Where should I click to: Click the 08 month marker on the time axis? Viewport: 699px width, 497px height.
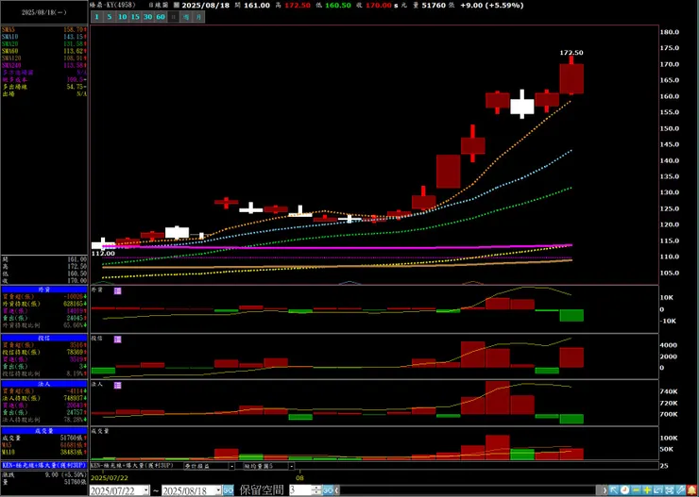coord(300,478)
